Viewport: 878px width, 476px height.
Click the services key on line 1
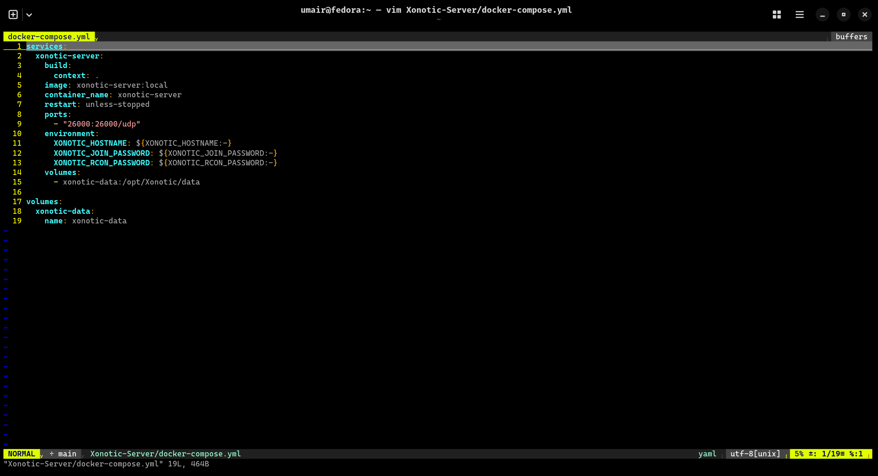[44, 46]
